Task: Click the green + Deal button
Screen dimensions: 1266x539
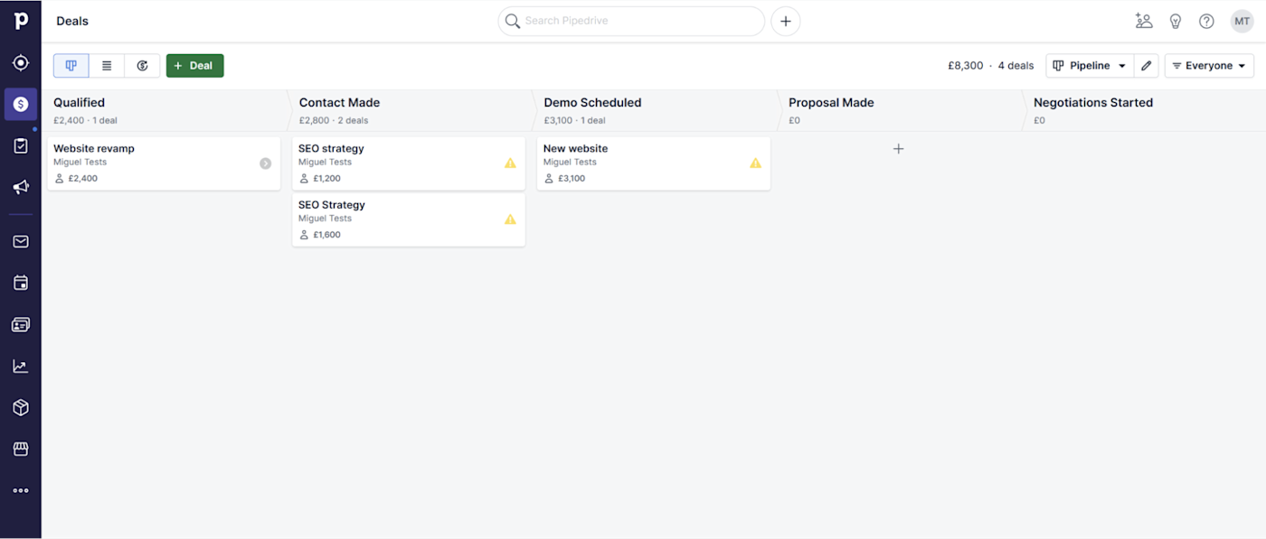Action: tap(194, 66)
